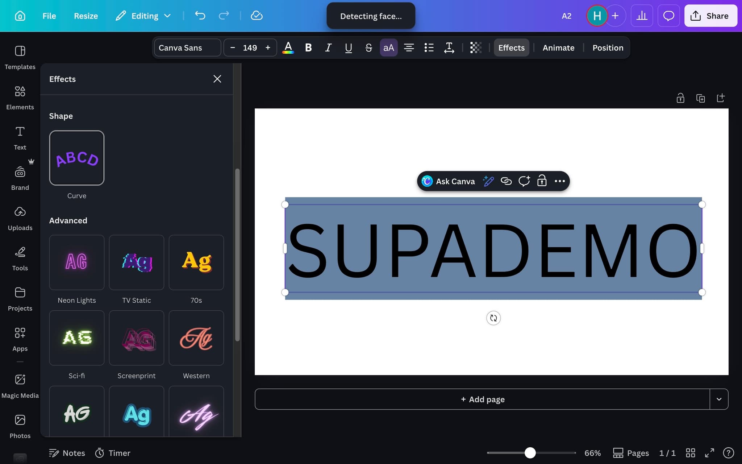The width and height of the screenshot is (742, 464).
Task: Toggle italic text style
Action: click(x=328, y=47)
